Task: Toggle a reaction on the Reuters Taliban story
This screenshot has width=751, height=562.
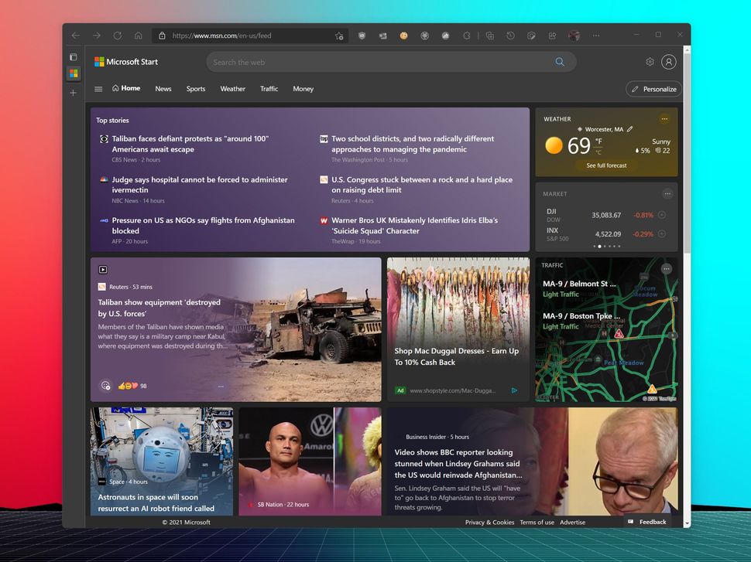Action: [106, 385]
